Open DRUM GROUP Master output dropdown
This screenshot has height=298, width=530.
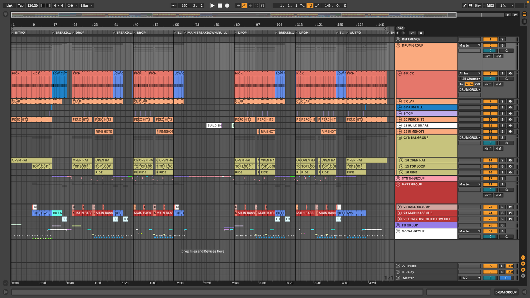[x=469, y=45]
